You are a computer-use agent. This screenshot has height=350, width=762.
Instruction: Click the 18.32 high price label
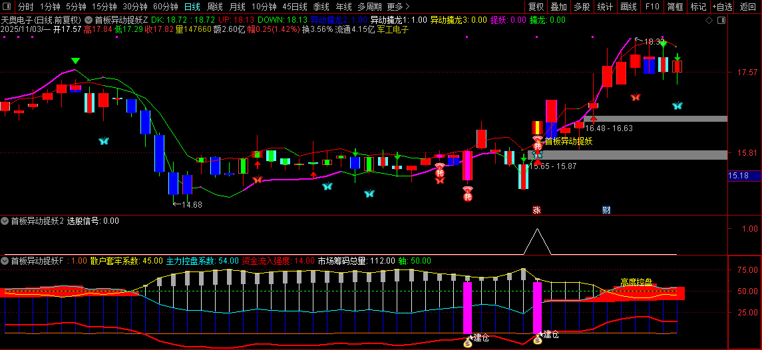(654, 42)
